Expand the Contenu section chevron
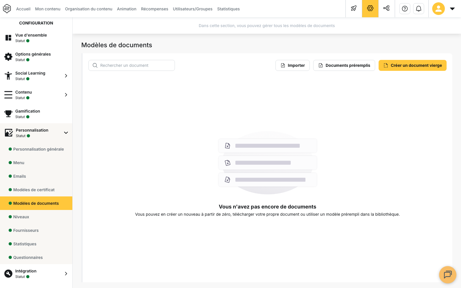 tap(66, 95)
